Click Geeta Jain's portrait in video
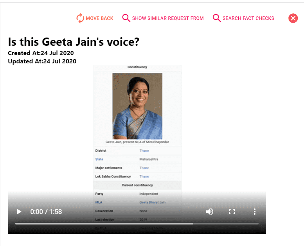 coord(137,106)
